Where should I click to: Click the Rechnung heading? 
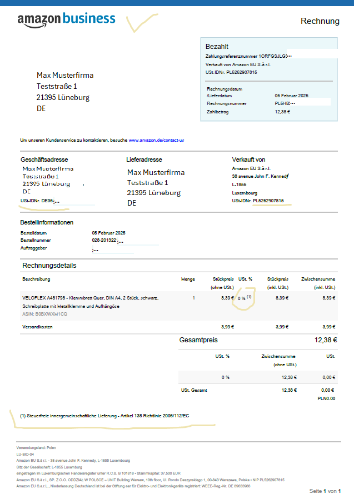(x=320, y=21)
